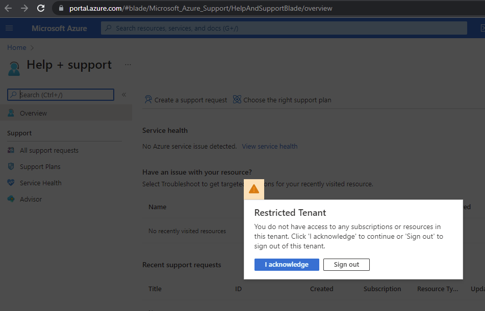Focus the top Search resources field
Image resolution: width=485 pixels, height=311 pixels.
tap(284, 28)
